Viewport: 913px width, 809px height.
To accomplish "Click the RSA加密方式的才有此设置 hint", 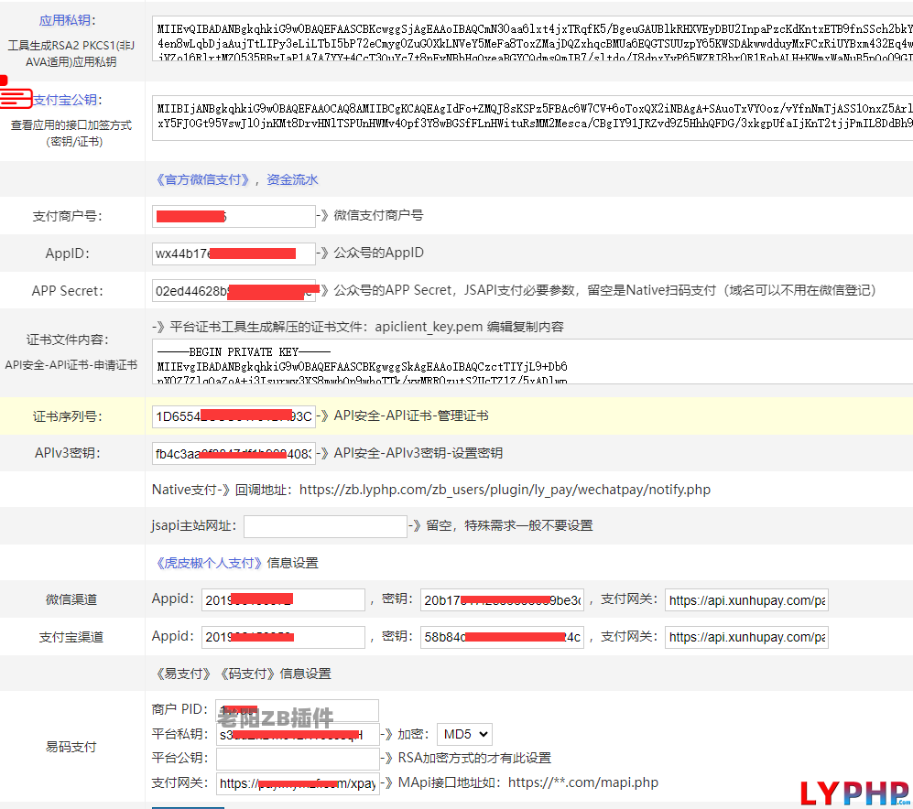I will coord(474,758).
